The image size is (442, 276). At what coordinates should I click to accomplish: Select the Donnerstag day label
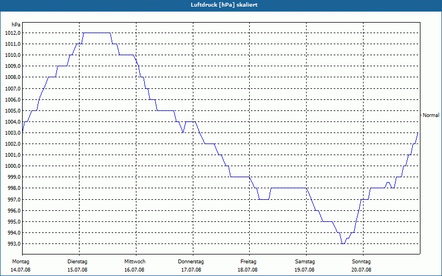(x=191, y=262)
